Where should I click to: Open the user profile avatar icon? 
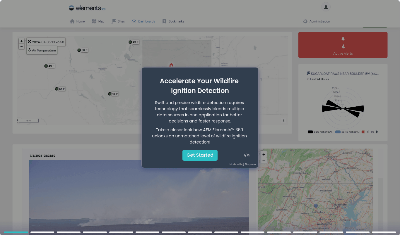point(326,7)
